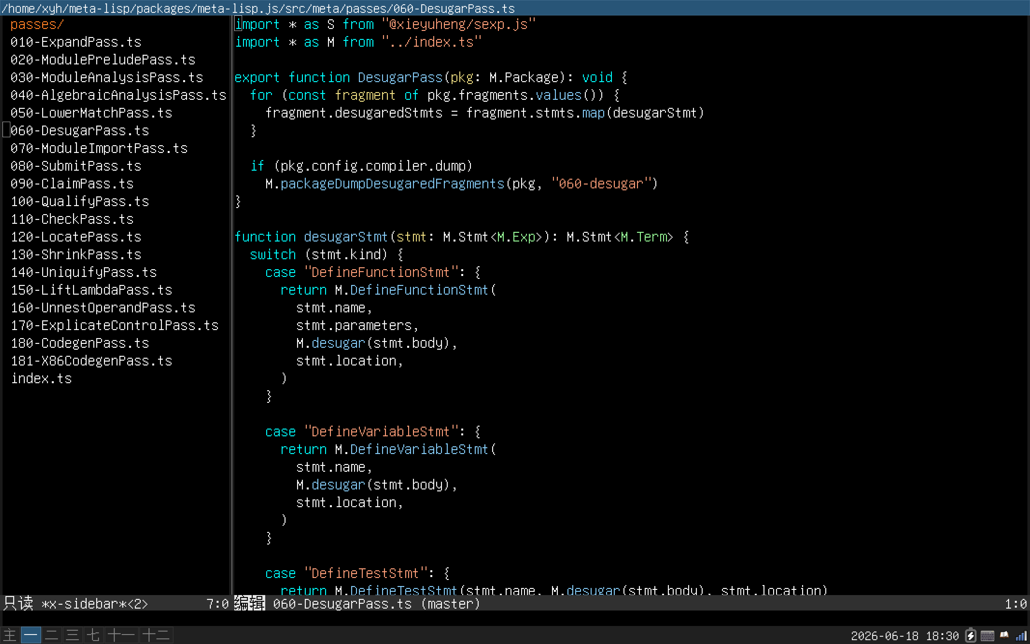Switch to workspace 十一
Screen dimensions: 1030x644
coord(121,635)
